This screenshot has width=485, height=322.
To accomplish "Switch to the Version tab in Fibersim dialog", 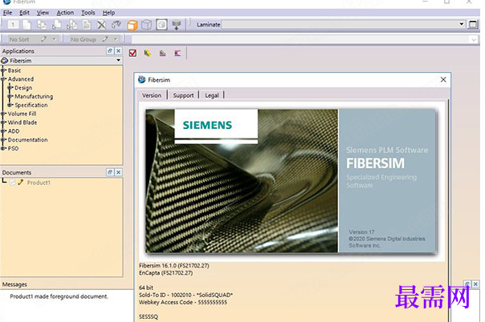I will [152, 95].
